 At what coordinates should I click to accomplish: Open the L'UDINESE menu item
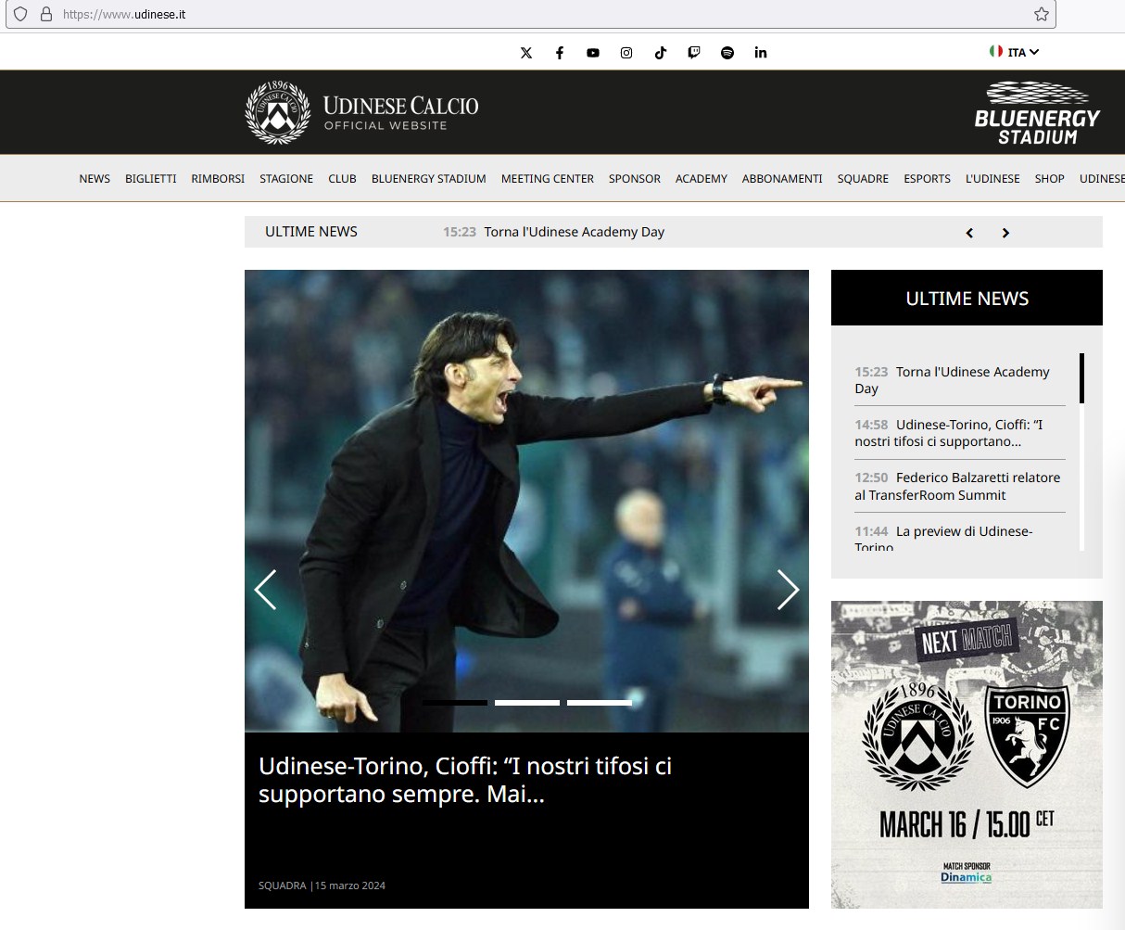coord(992,179)
